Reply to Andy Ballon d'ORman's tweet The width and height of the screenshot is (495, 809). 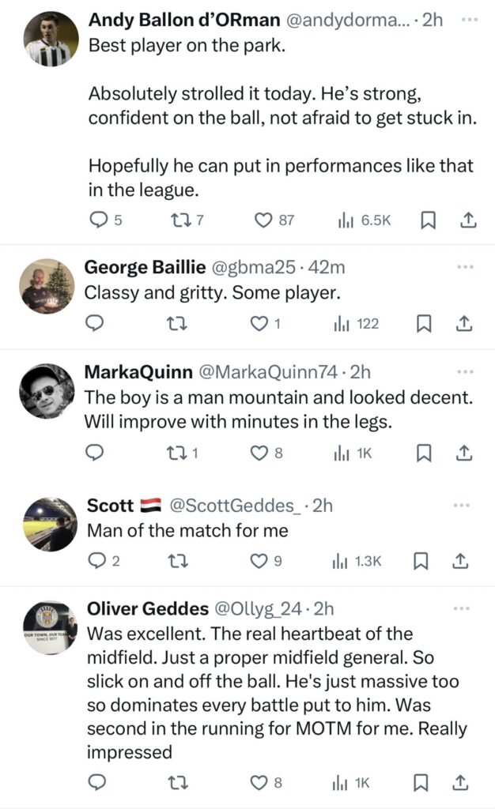(98, 220)
